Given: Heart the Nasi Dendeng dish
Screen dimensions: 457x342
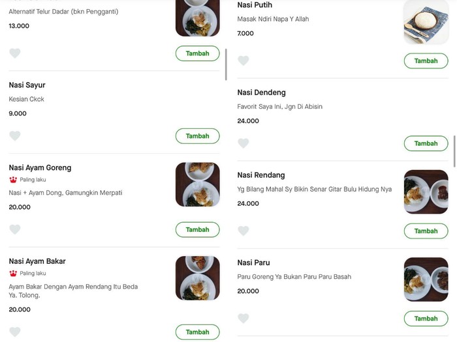Looking at the screenshot, I should (244, 143).
